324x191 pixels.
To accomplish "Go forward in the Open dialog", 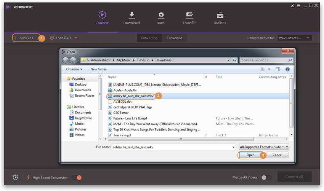I will point(73,60).
